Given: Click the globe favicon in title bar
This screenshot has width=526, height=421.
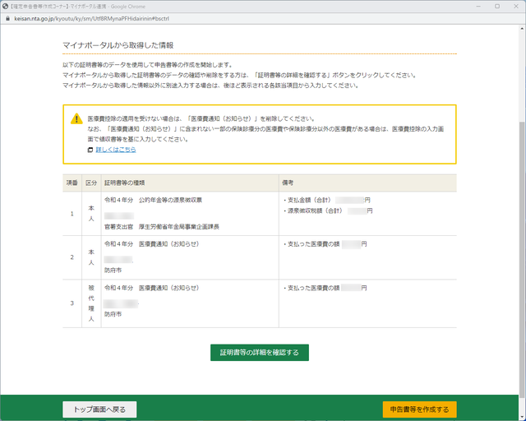Looking at the screenshot, I should [5, 7].
